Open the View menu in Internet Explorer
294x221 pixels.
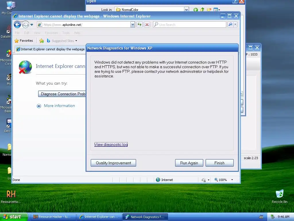point(37,33)
